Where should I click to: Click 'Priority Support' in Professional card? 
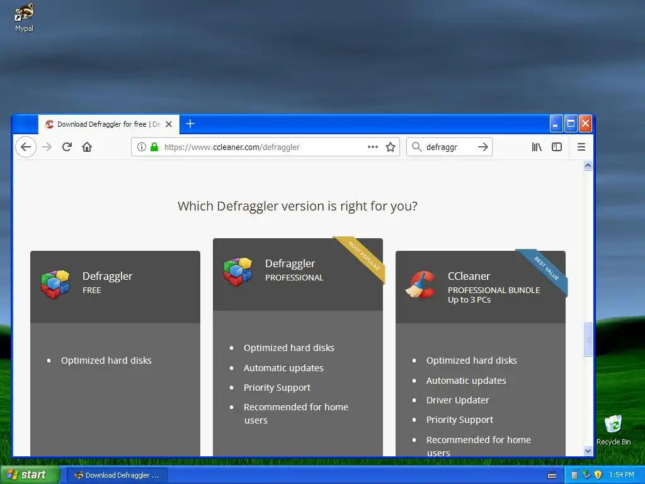click(277, 388)
